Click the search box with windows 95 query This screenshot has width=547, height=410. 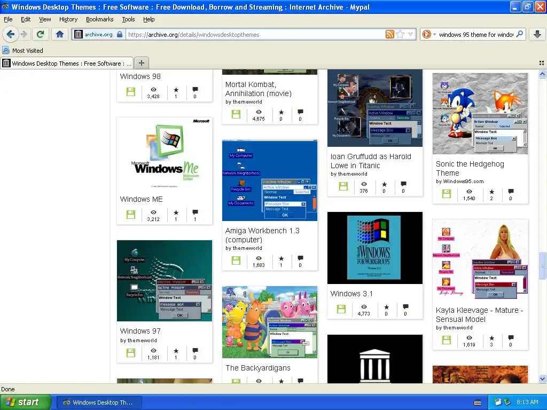[476, 35]
